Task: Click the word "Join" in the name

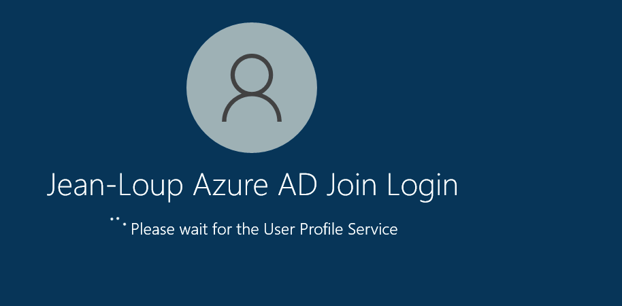Action: 351,186
